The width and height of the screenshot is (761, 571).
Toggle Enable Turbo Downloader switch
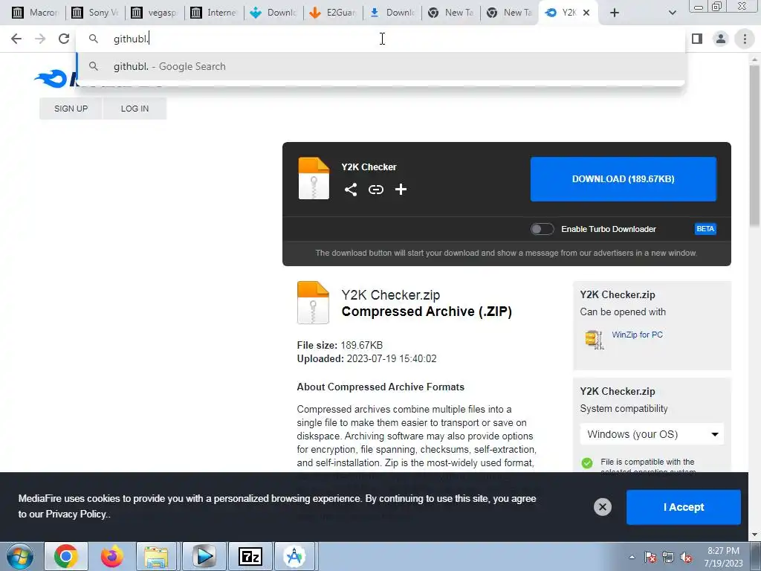coord(542,229)
